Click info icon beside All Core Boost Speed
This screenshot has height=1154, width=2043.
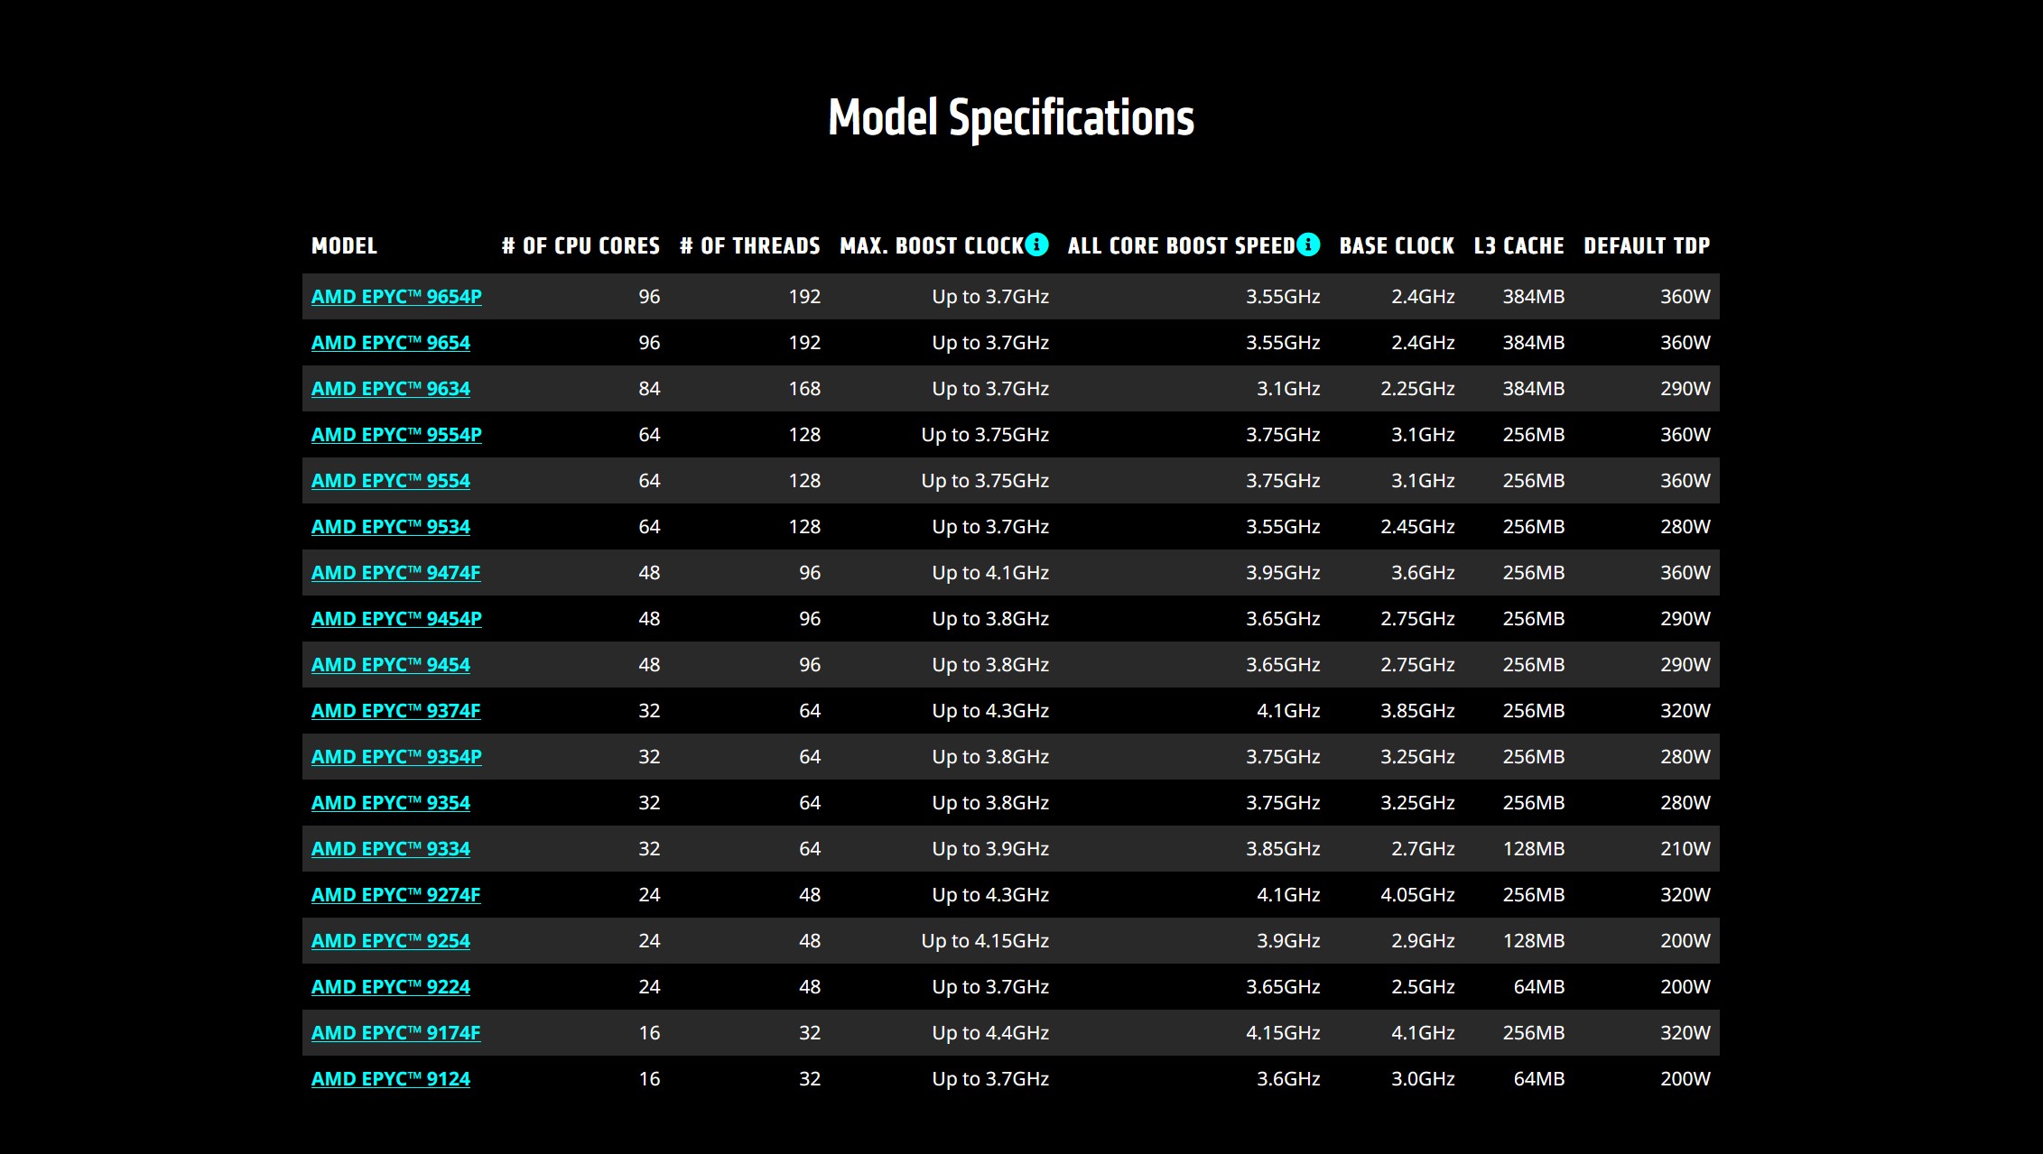pos(1308,245)
